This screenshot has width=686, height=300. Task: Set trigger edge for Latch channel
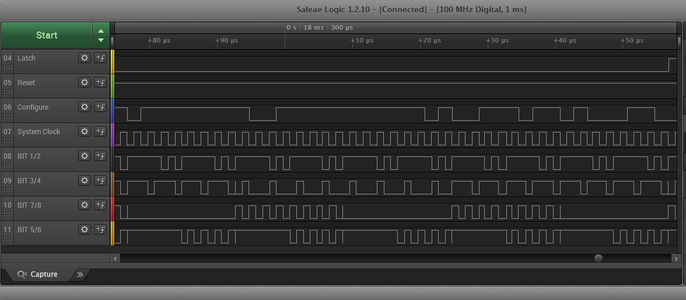100,58
